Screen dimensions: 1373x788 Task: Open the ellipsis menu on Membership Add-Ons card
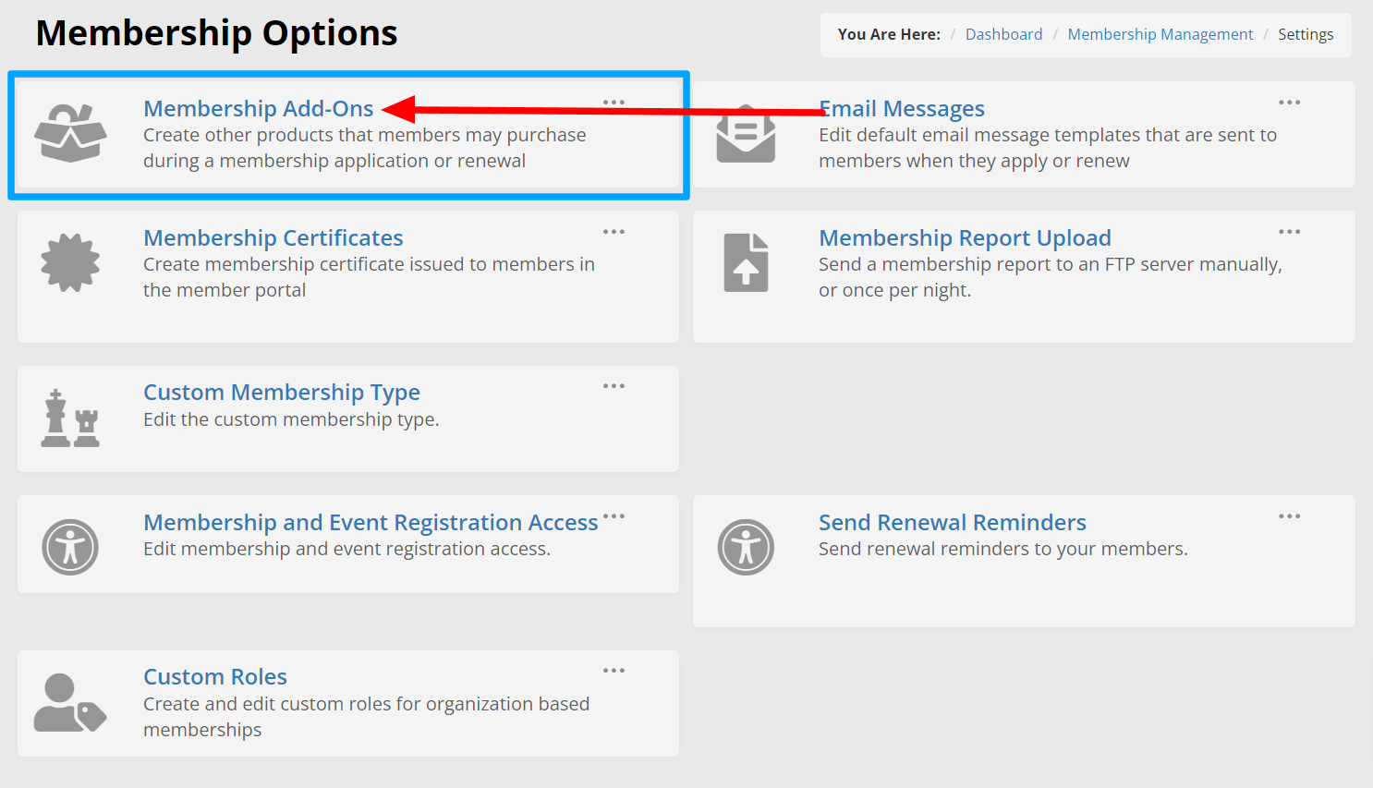pyautogui.click(x=614, y=103)
